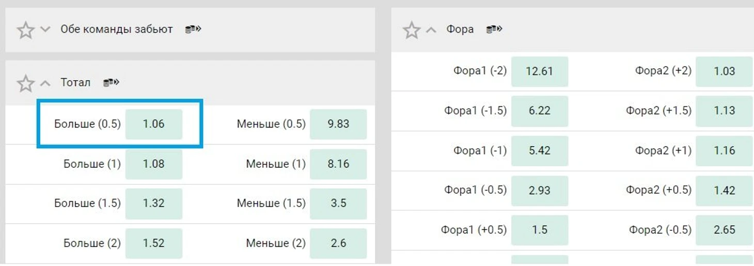Choose Фора2 (+1.5) at 1.13
Image resolution: width=754 pixels, height=266 pixels.
point(724,111)
